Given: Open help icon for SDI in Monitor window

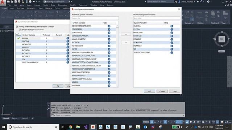Looking at the screenshot, I should coord(68,59).
